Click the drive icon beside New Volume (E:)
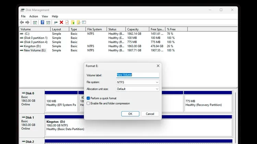The width and height of the screenshot is (257, 144). click(x=22, y=50)
